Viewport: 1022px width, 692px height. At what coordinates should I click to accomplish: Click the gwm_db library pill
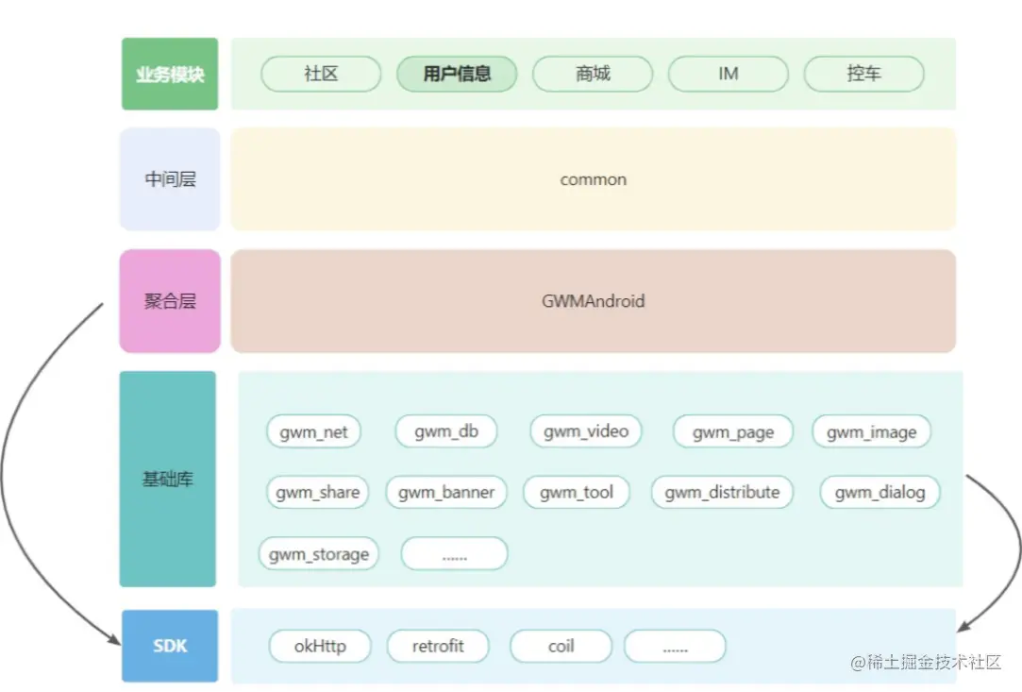445,431
